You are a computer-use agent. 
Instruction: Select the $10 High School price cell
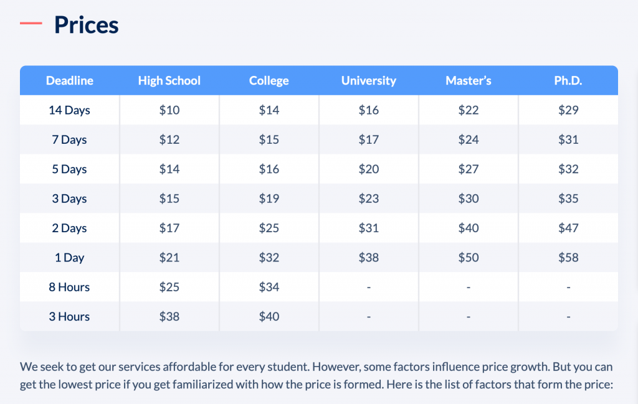pos(169,110)
